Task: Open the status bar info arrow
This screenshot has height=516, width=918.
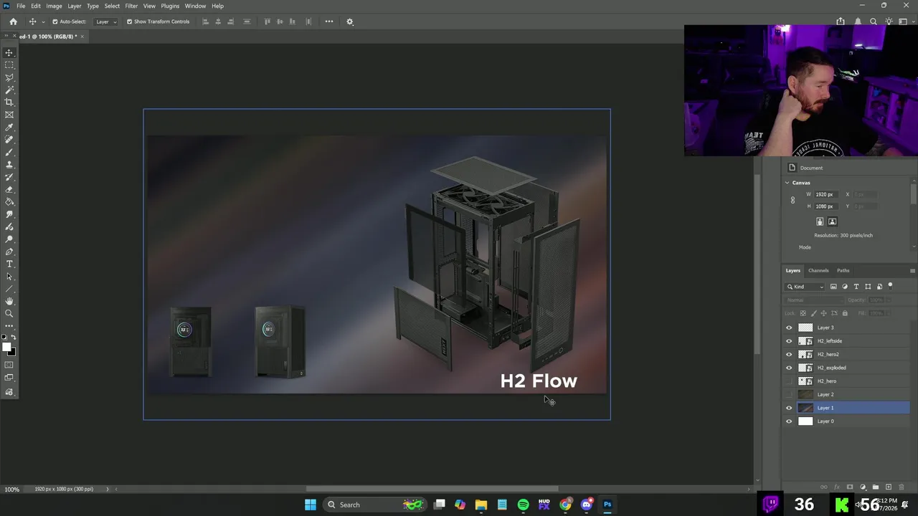Action: pyautogui.click(x=108, y=489)
